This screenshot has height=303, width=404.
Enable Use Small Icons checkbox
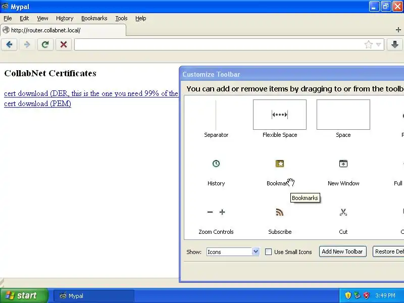(268, 251)
